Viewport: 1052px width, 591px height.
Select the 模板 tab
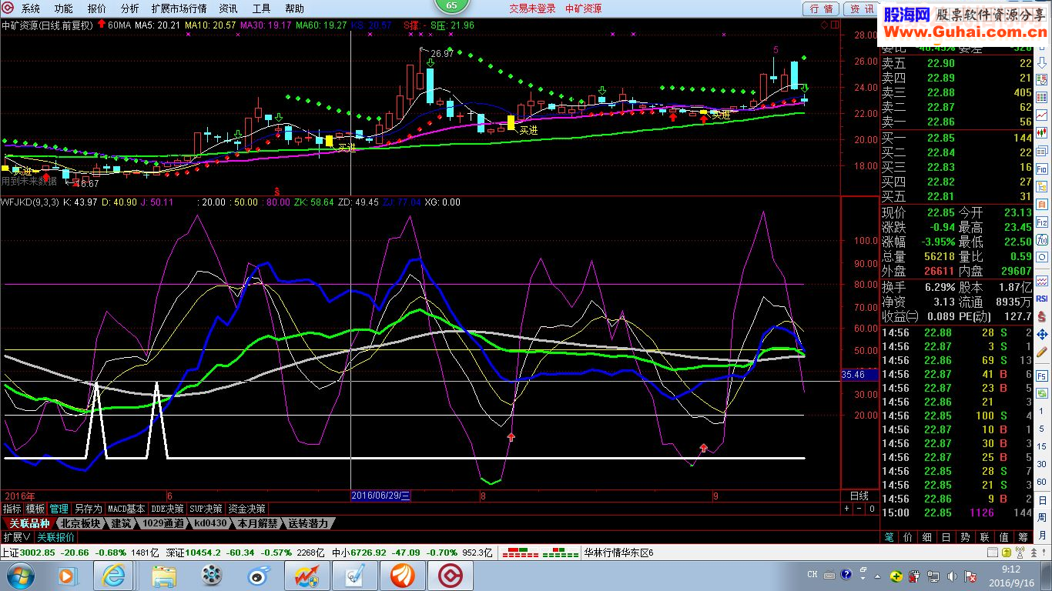click(x=35, y=509)
